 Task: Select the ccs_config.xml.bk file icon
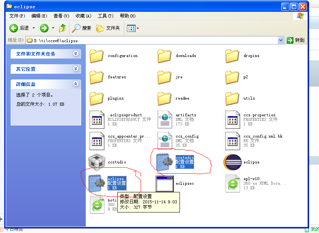coord(232,141)
